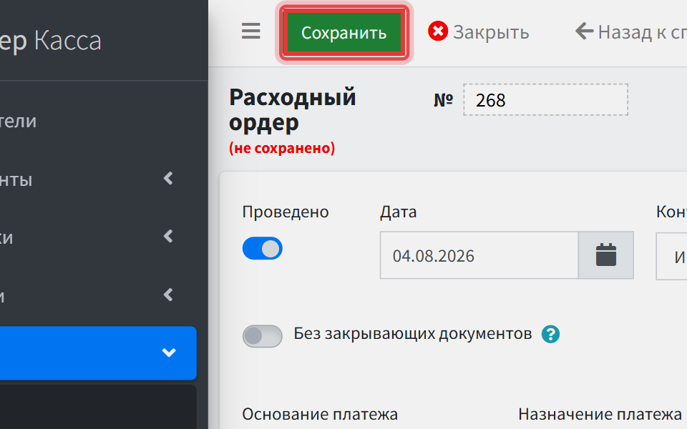Open the calendar date picker icon
The height and width of the screenshot is (429, 687).
pyautogui.click(x=606, y=255)
